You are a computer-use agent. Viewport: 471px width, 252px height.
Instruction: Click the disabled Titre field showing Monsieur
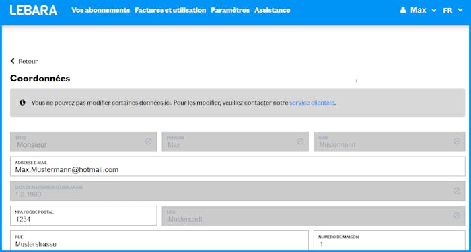click(x=83, y=142)
